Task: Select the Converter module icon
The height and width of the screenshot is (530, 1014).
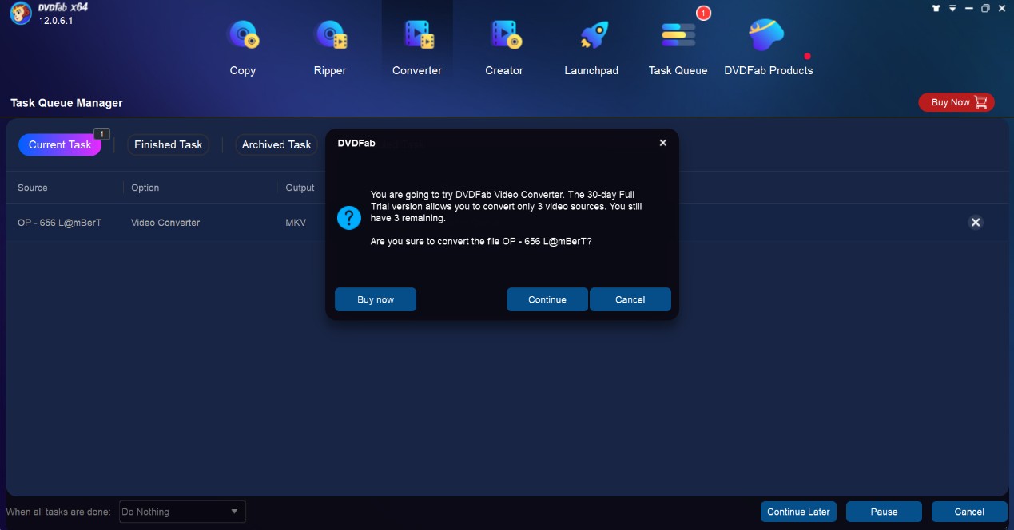Action: coord(416,36)
